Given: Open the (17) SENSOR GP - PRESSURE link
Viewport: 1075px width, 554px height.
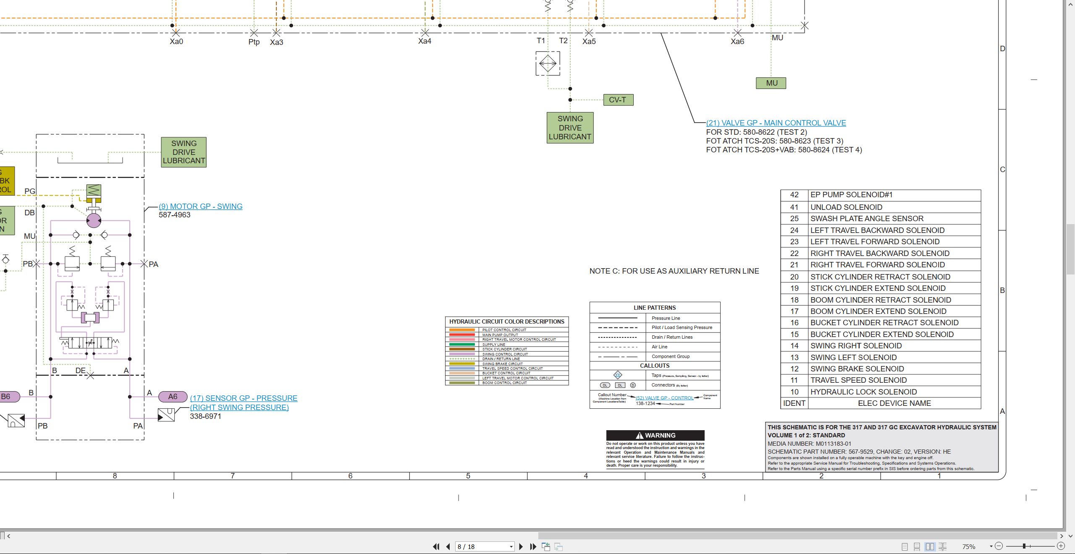Looking at the screenshot, I should (x=244, y=398).
